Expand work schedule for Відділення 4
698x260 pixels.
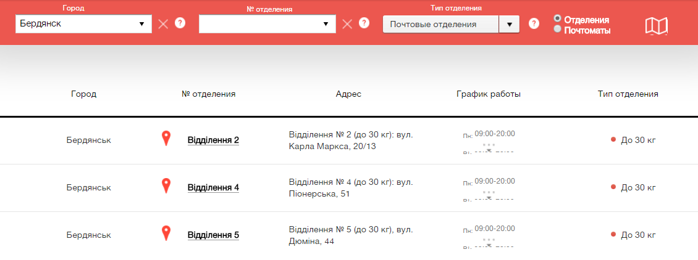[x=489, y=195]
